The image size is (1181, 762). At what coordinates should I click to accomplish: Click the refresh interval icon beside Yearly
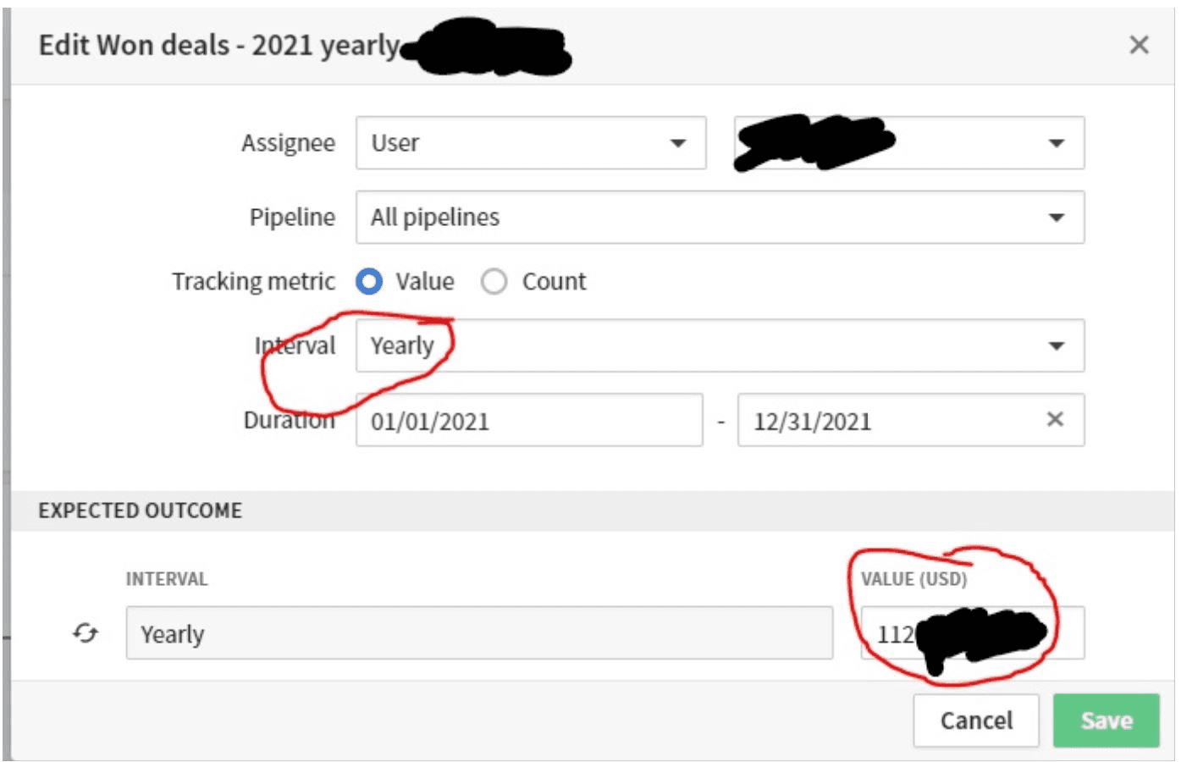[86, 633]
